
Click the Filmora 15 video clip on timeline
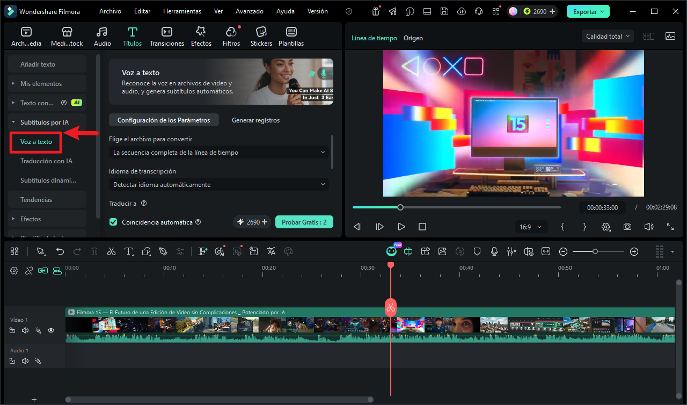pos(370,325)
